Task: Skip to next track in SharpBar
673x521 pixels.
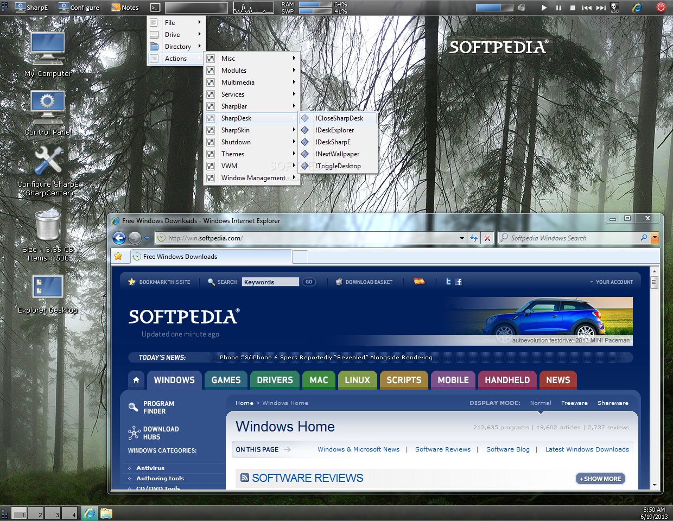Action: pyautogui.click(x=601, y=8)
